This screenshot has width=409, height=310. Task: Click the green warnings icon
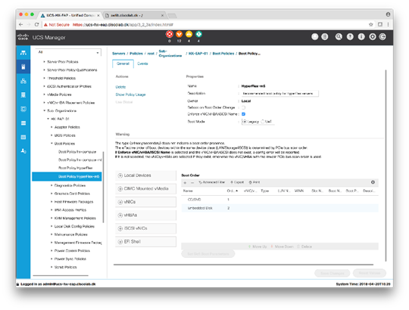click(198, 34)
